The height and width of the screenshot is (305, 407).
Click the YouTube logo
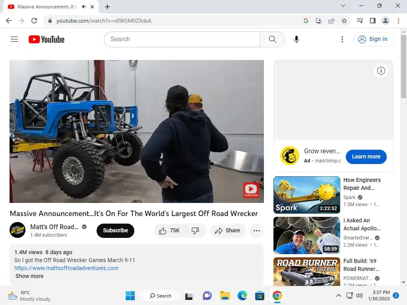click(47, 39)
